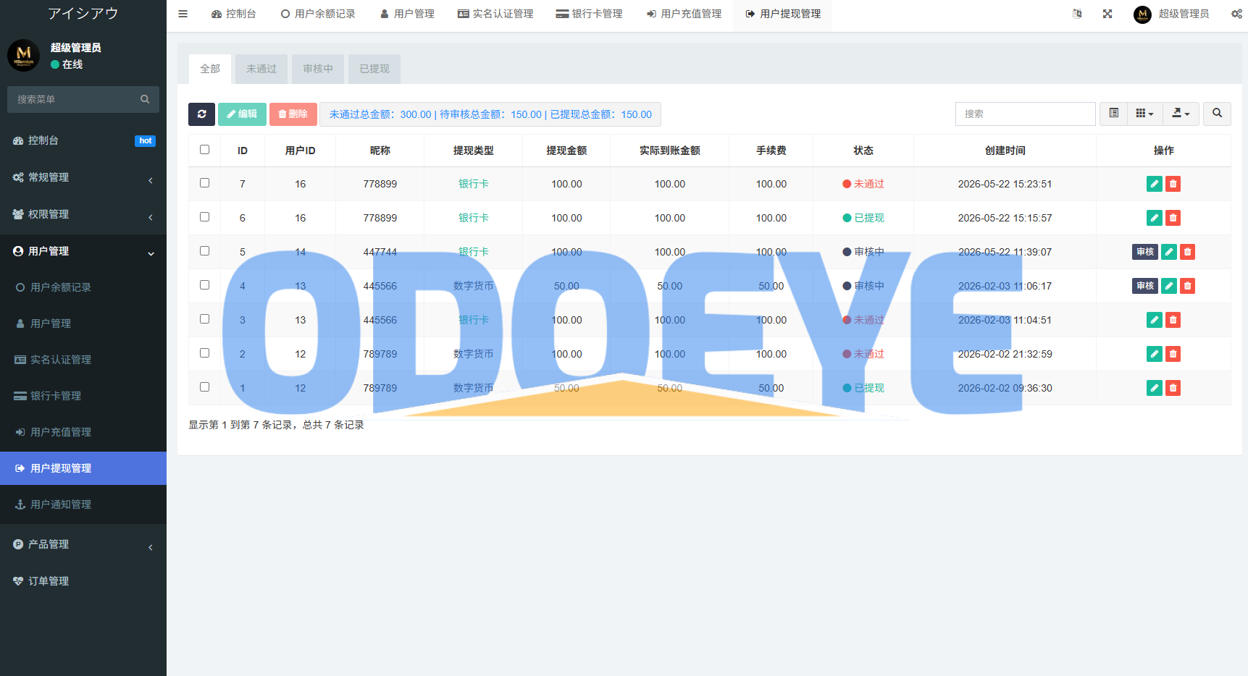Open 订单管理 in sidebar
Image resolution: width=1248 pixels, height=676 pixels.
(83, 581)
